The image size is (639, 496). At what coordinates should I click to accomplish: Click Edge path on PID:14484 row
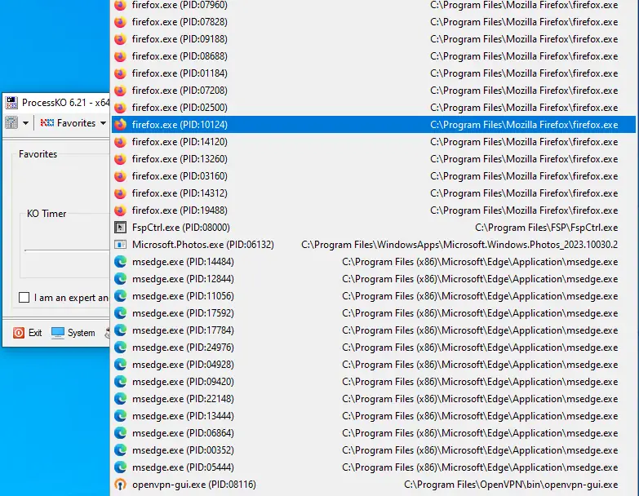click(x=480, y=261)
